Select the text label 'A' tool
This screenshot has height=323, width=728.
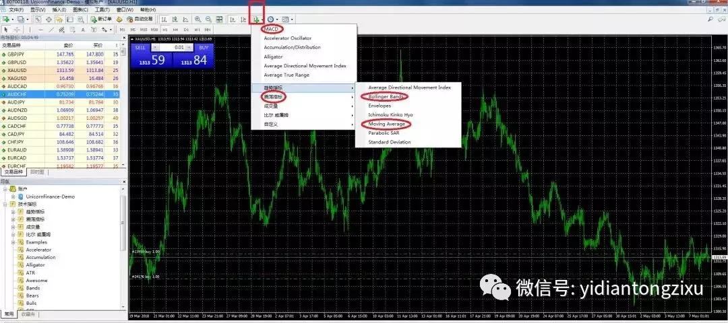(83, 30)
